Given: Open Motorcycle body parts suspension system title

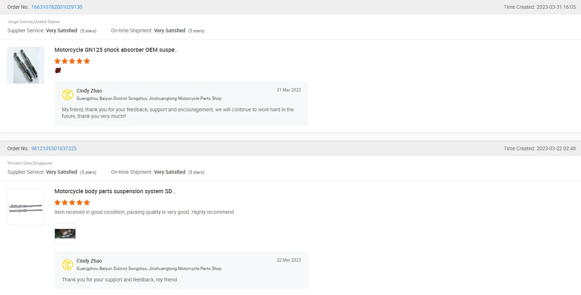Looking at the screenshot, I should [x=115, y=191].
